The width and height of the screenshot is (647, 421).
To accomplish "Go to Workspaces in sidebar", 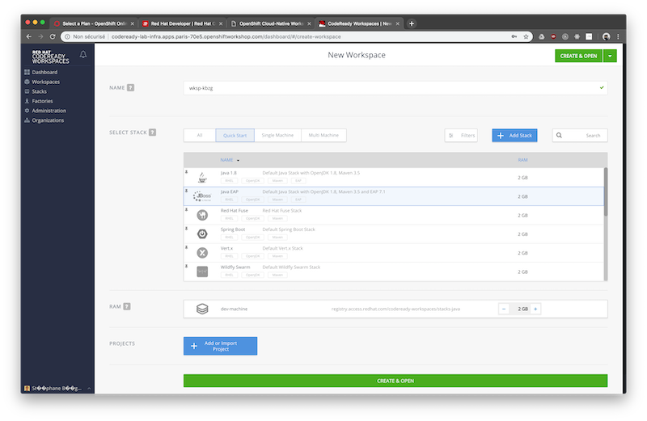I will click(x=46, y=82).
